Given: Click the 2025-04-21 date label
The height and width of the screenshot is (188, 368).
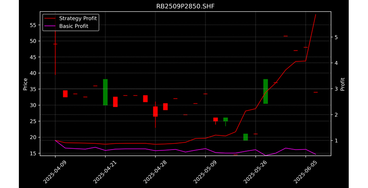Looking at the screenshot, I should 105,172.
